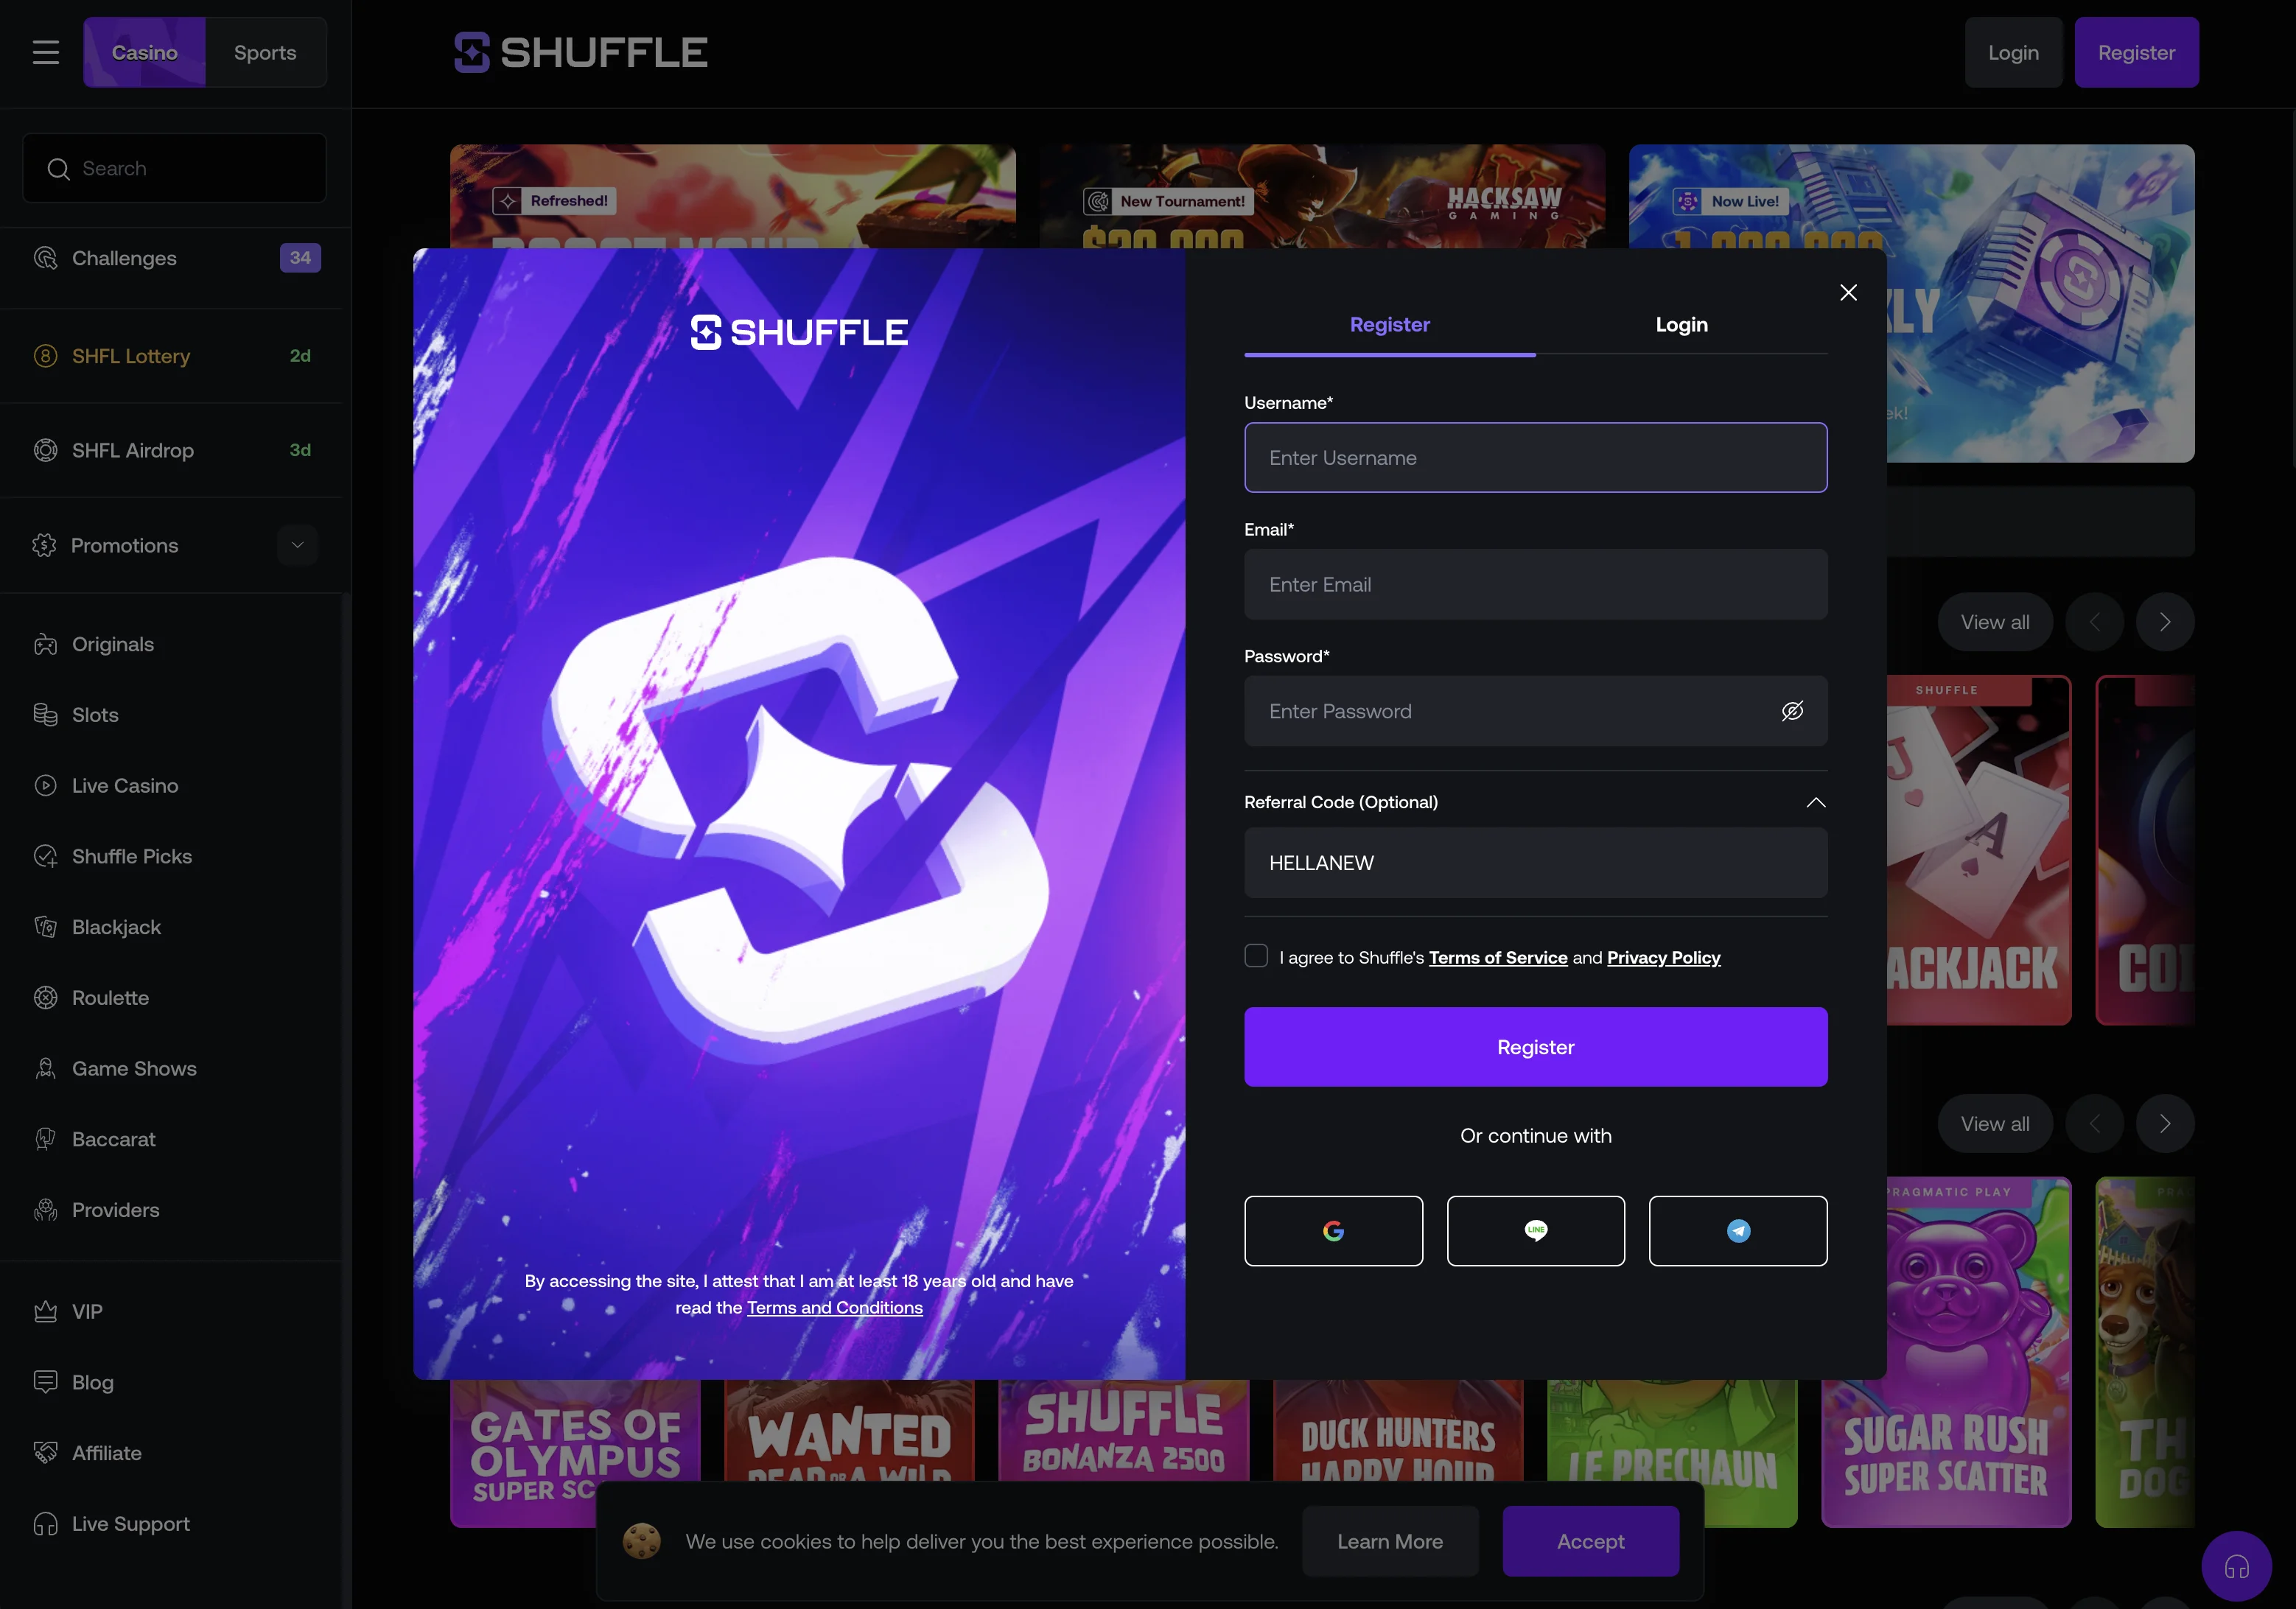2296x1609 pixels.
Task: Click the Slots coin-stack icon
Action: point(45,715)
